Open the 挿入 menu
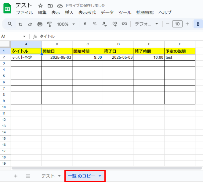 (69, 12)
